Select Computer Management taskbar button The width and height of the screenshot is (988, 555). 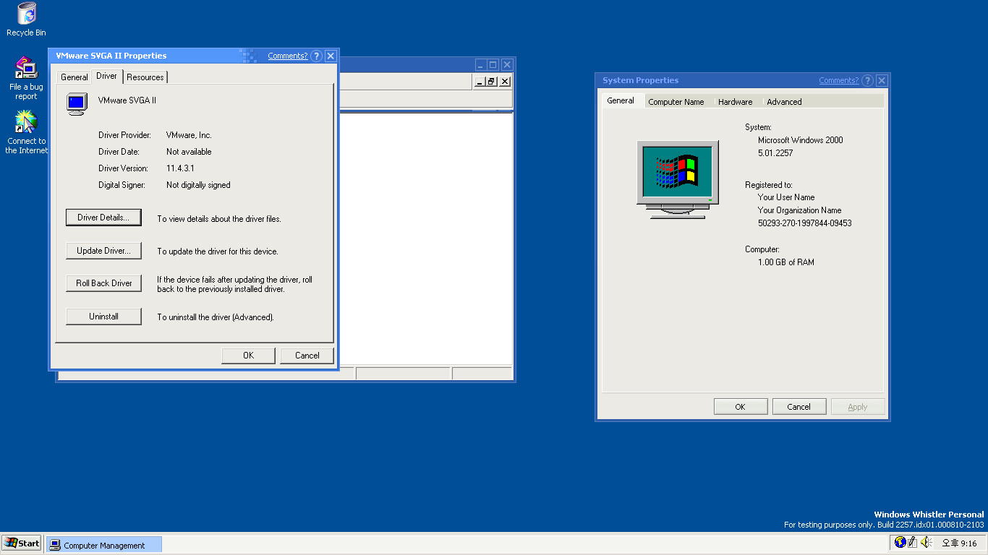pyautogui.click(x=104, y=545)
